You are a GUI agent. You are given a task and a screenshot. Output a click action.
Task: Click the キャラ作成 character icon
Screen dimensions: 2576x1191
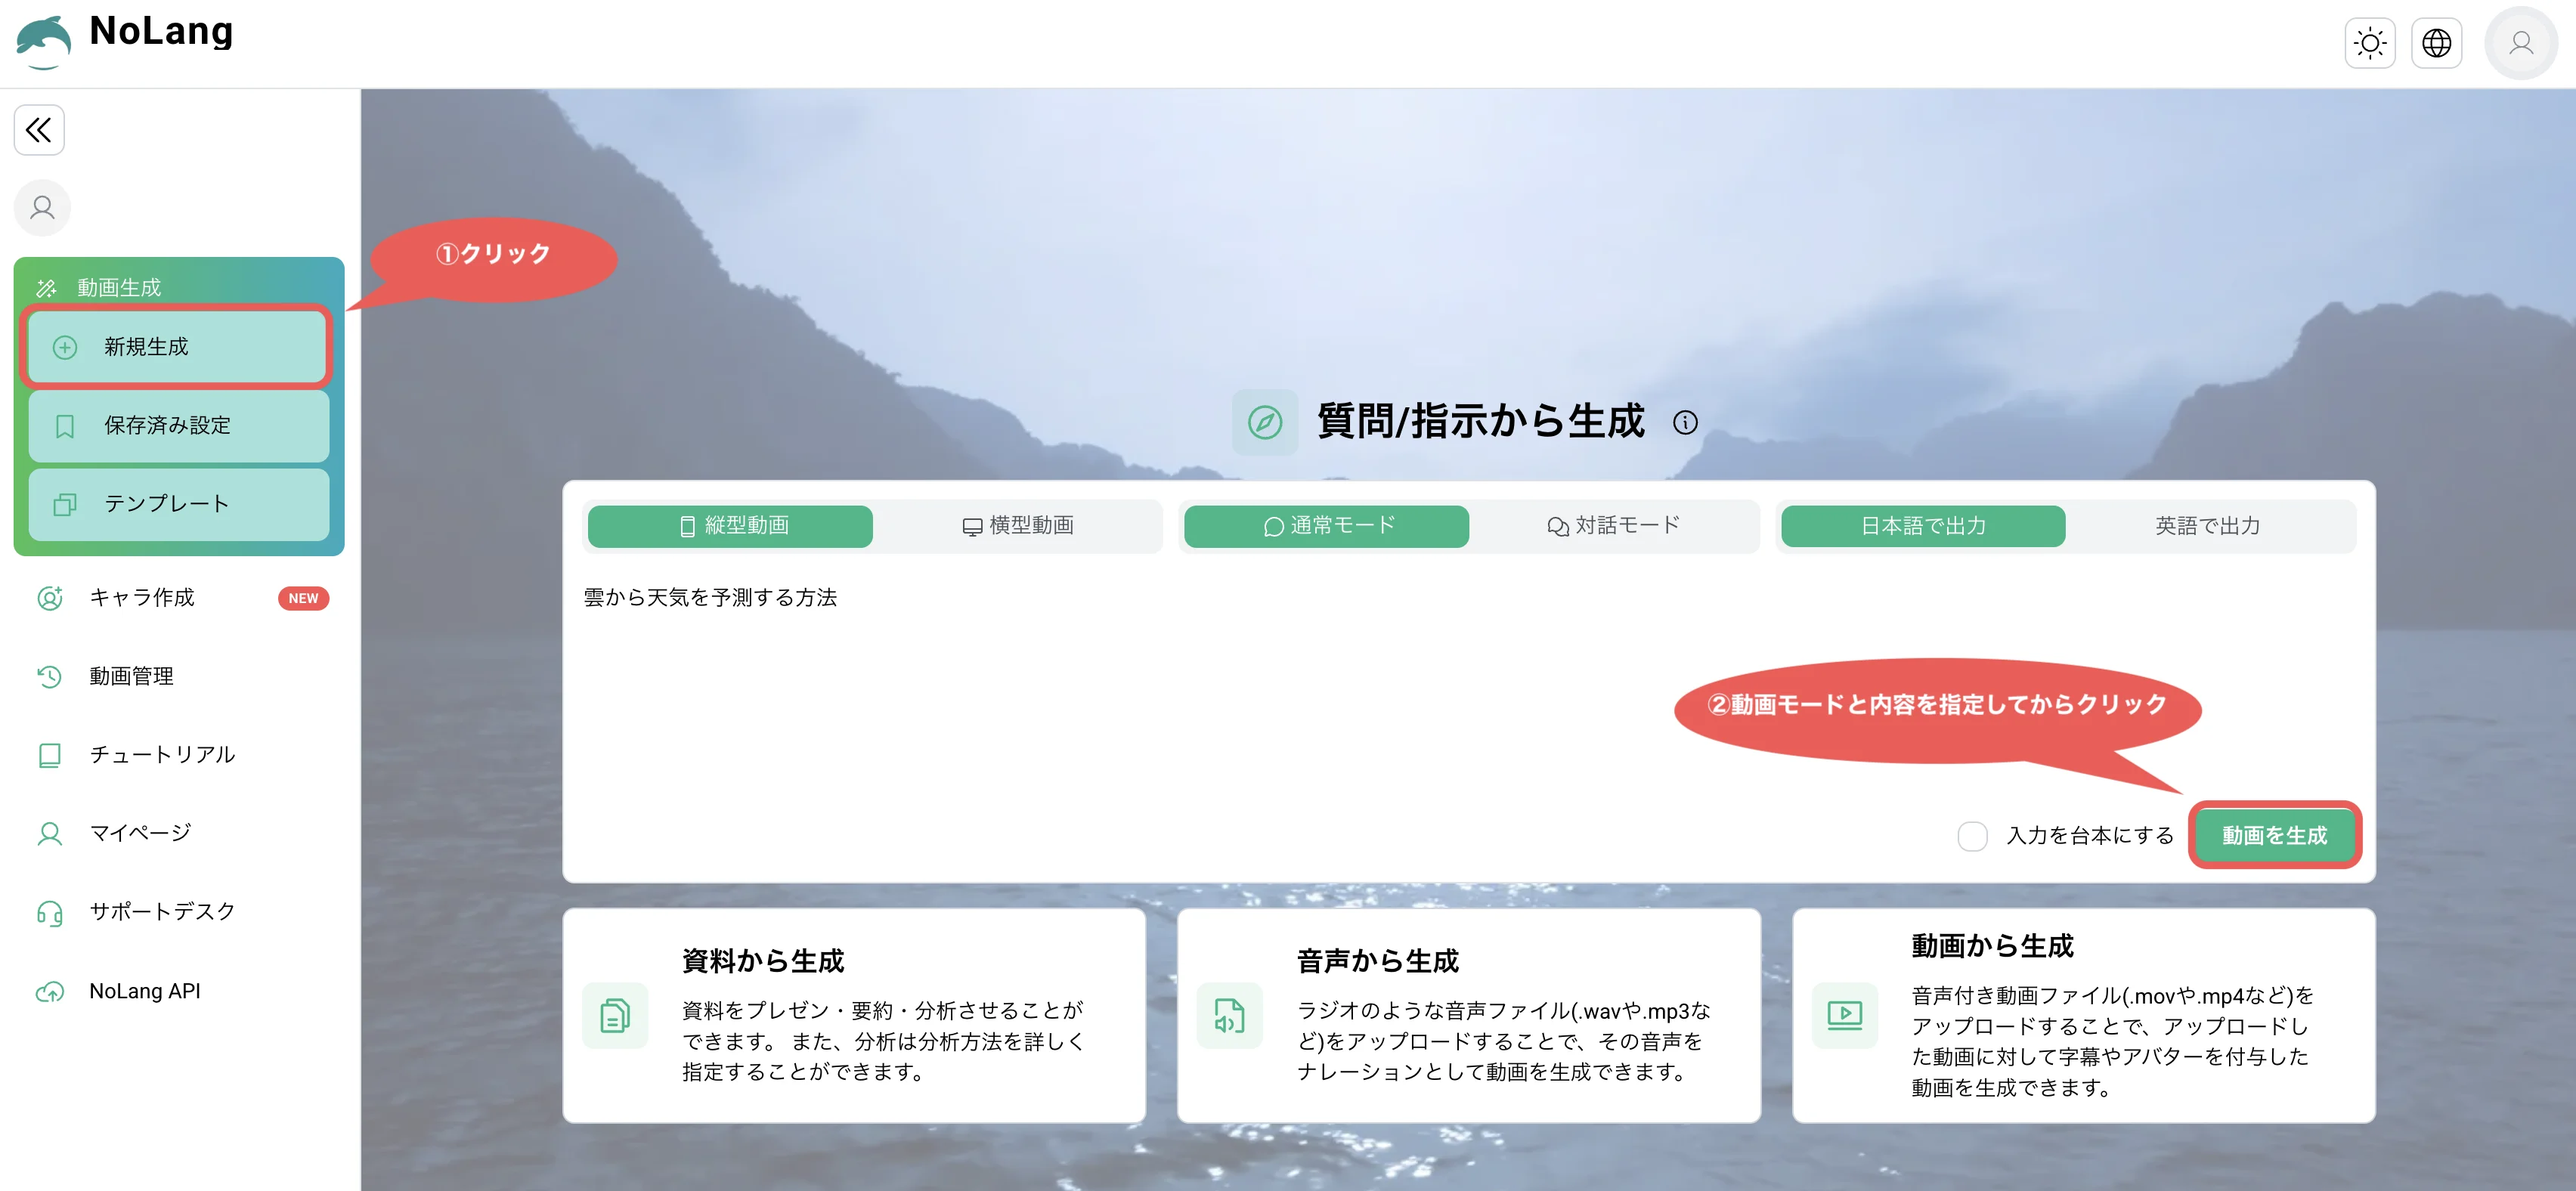click(50, 598)
